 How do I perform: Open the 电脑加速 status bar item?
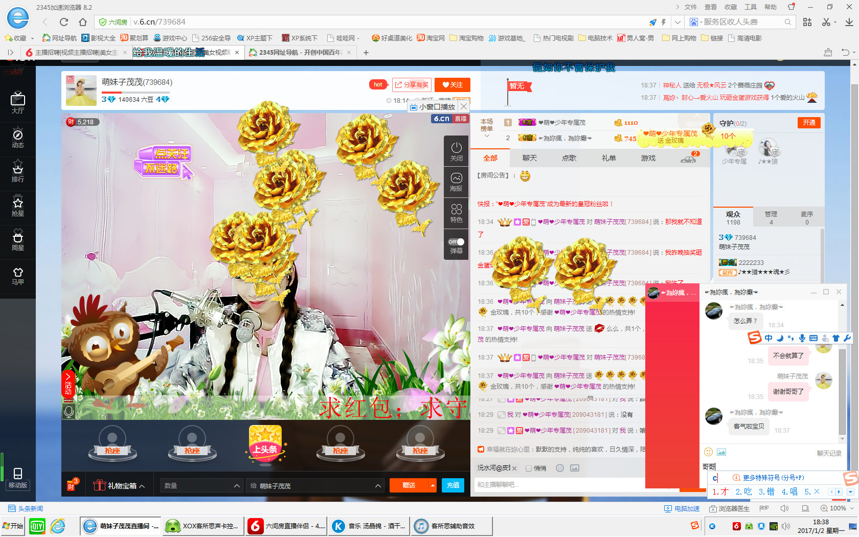pyautogui.click(x=682, y=508)
